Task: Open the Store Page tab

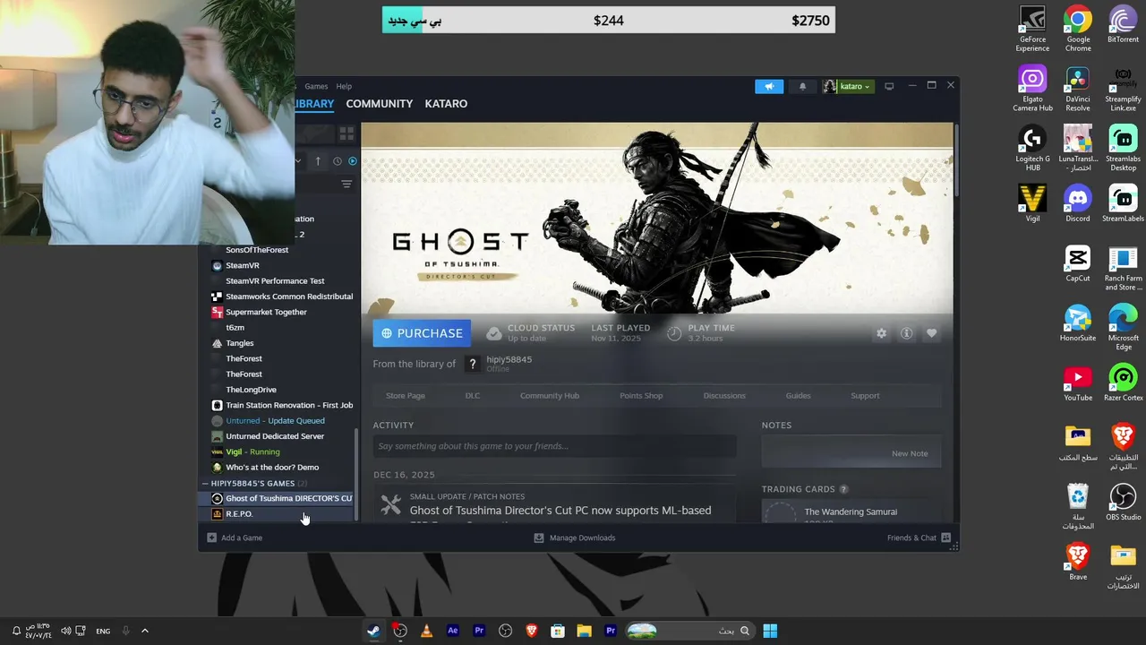Action: [x=406, y=396]
